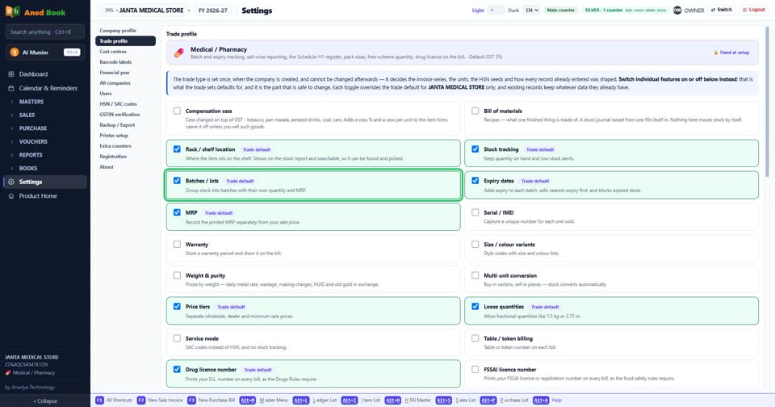Screen dimensions: 775x407
Task: Expand the REPORTS menu group
Action: tap(44, 155)
